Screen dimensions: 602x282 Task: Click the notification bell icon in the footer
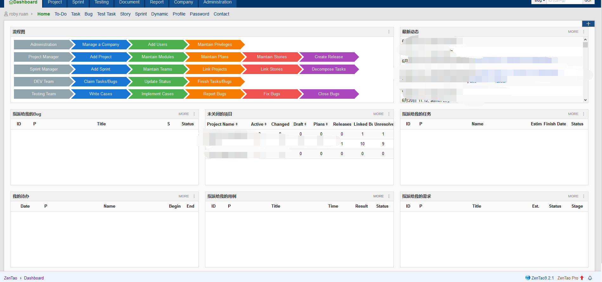(590, 278)
